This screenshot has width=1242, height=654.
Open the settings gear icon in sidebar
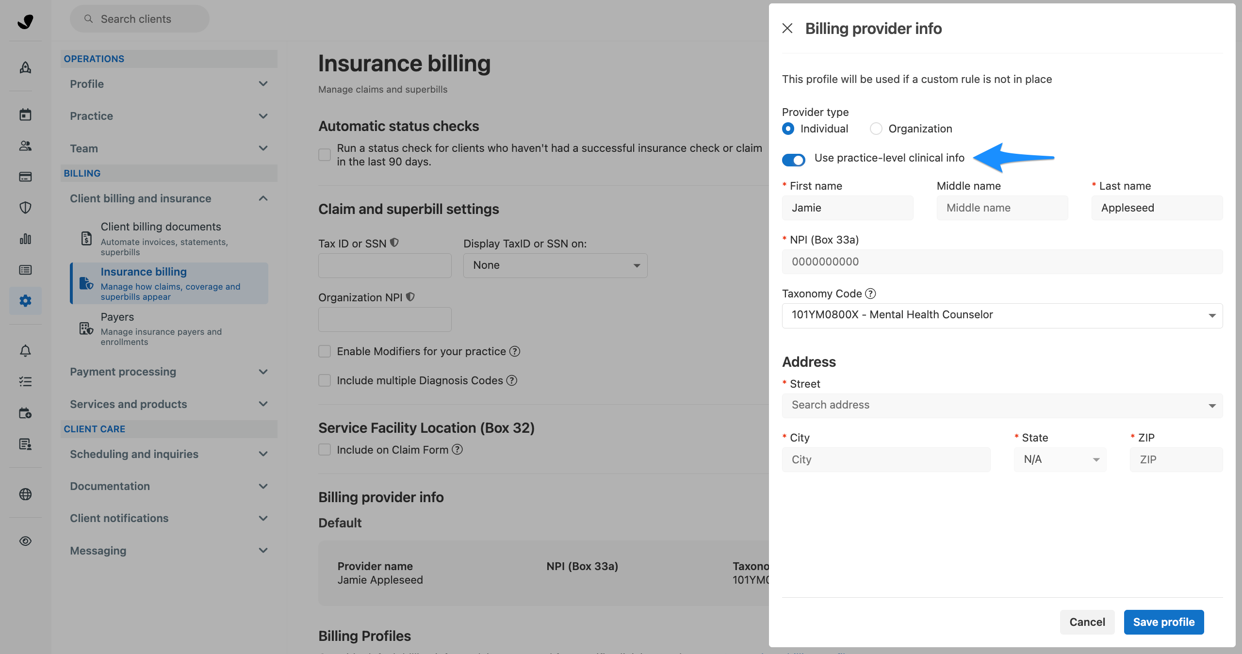pyautogui.click(x=25, y=301)
